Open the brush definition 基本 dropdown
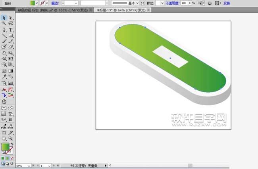The height and width of the screenshot is (169, 258). (138, 3)
